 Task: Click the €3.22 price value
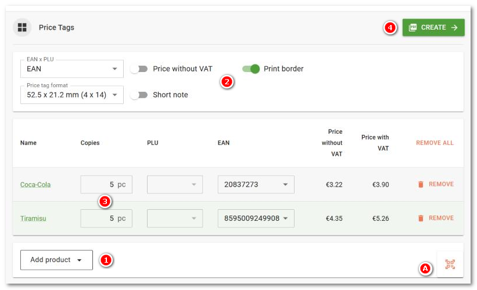334,185
